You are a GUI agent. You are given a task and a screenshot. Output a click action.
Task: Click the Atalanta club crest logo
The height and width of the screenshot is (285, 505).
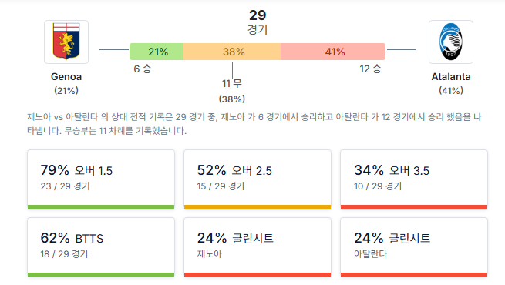451,42
